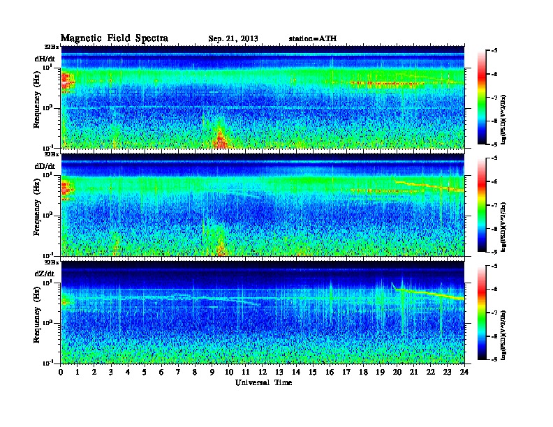
Task: Click the dH/dt panel label
Action: pos(45,59)
